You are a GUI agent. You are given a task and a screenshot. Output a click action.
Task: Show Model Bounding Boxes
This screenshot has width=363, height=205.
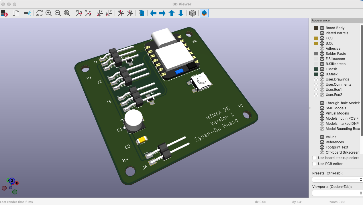(322, 129)
